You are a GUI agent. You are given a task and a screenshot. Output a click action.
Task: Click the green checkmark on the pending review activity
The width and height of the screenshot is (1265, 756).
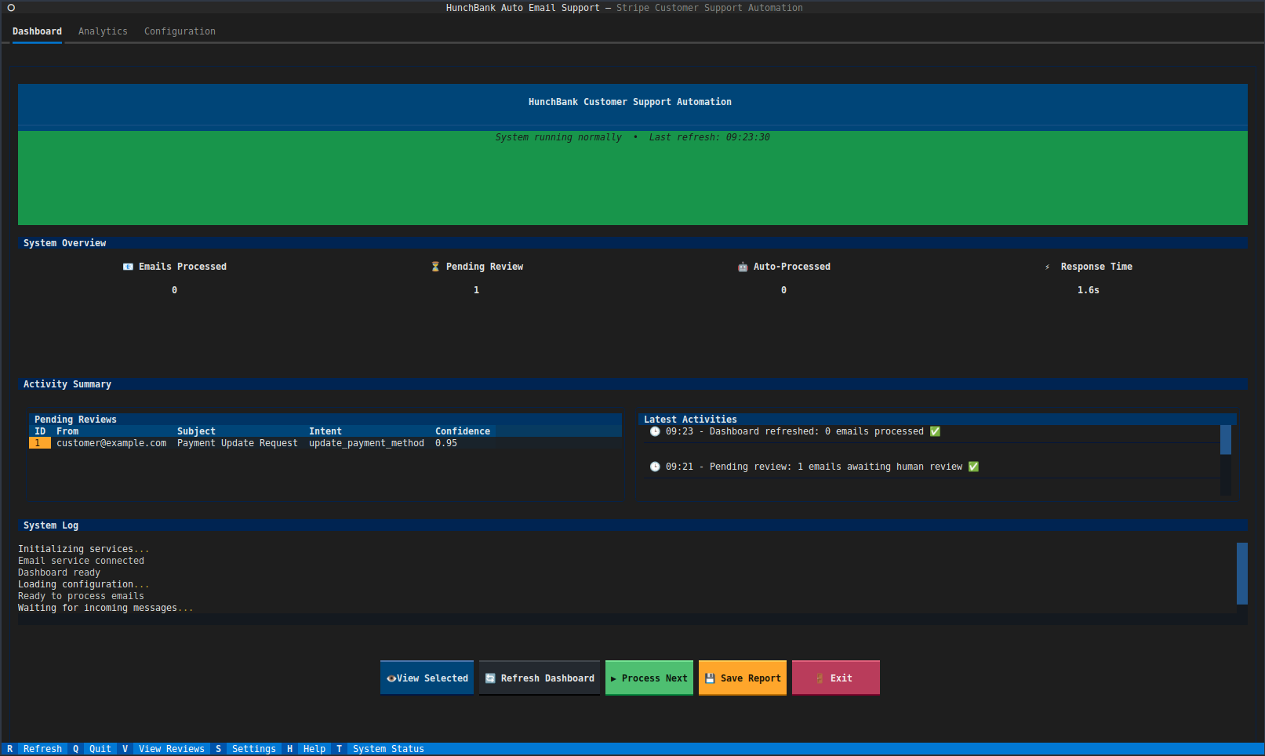[973, 466]
